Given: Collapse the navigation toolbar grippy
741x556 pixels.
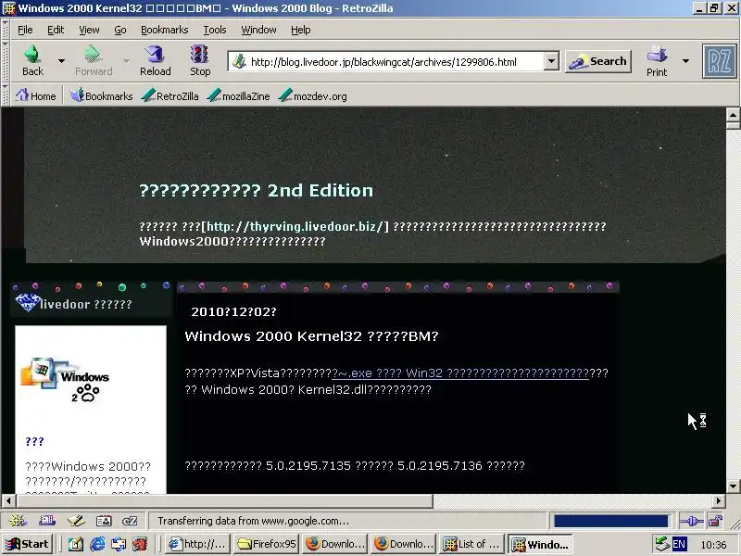Looking at the screenshot, I should click(6, 61).
